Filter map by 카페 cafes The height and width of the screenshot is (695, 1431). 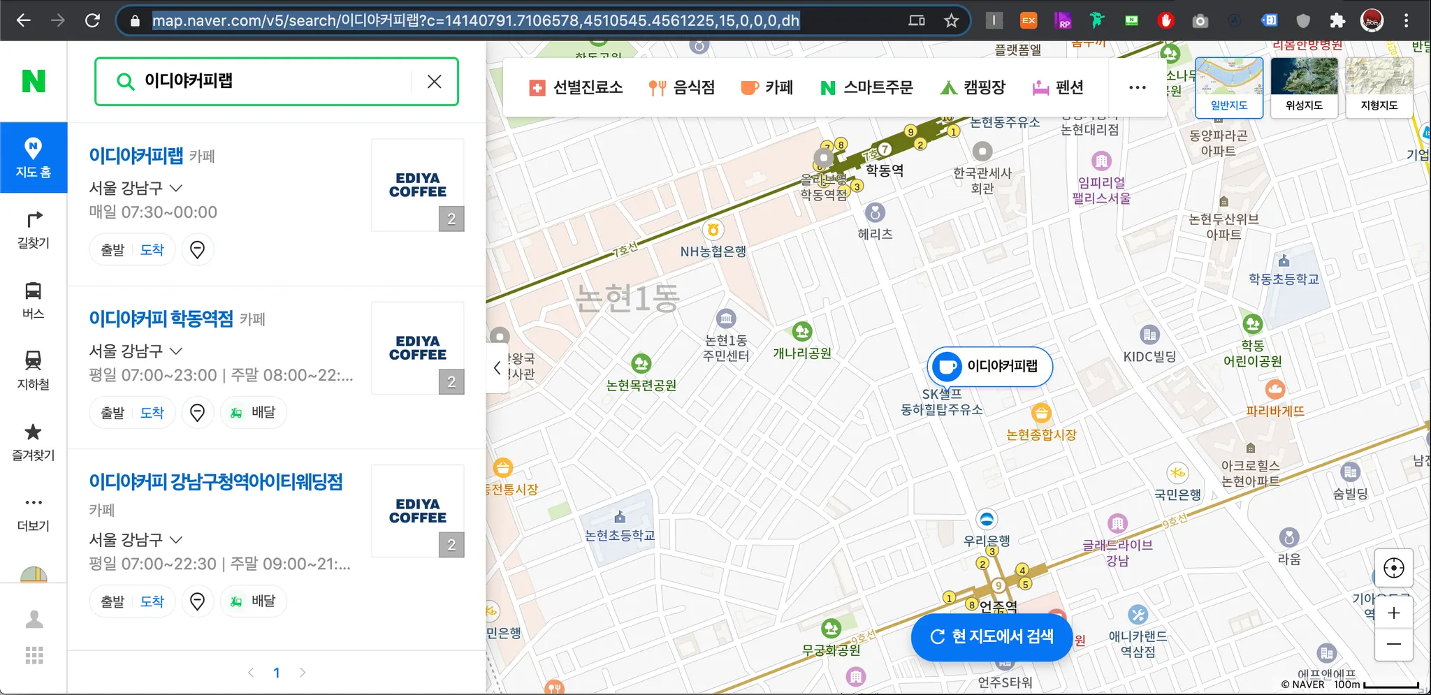(x=767, y=87)
